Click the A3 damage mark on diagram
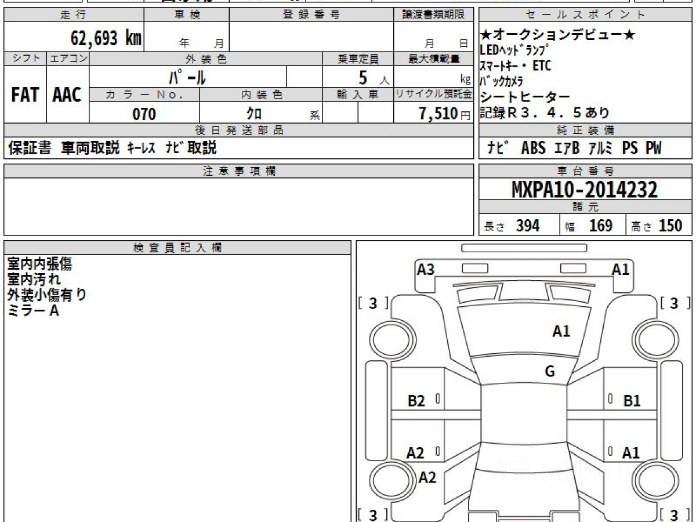 pyautogui.click(x=426, y=269)
